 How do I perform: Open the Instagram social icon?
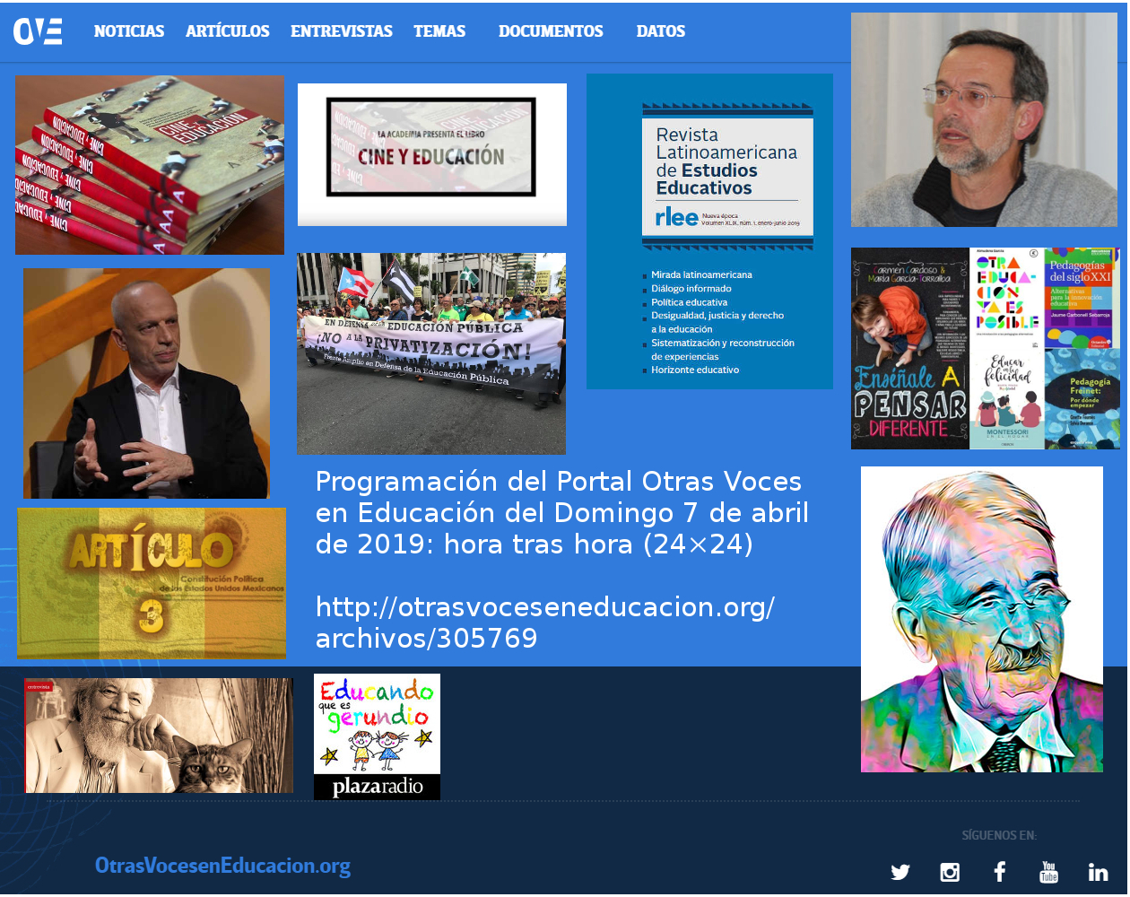950,872
